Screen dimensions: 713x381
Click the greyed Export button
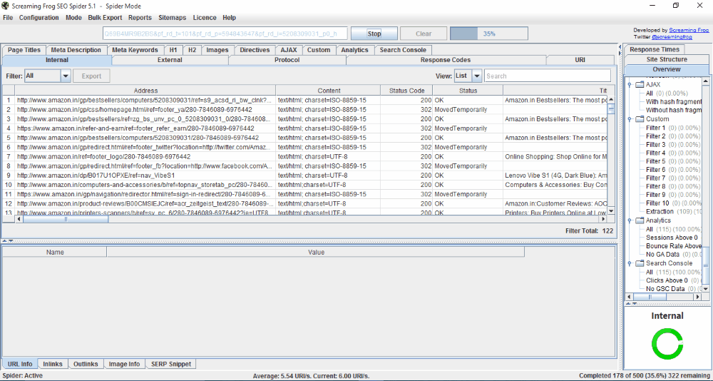click(x=91, y=76)
